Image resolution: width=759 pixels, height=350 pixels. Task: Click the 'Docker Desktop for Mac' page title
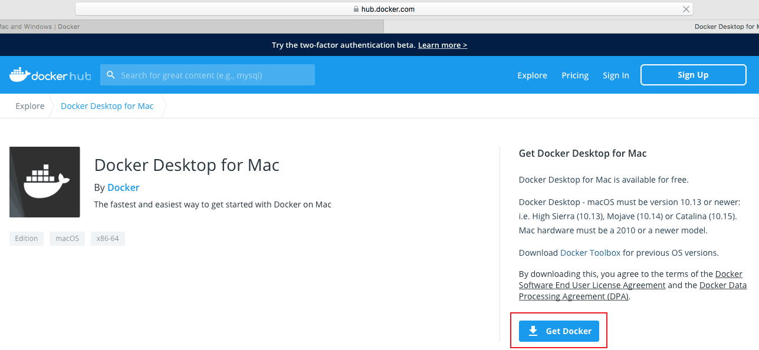pyautogui.click(x=187, y=165)
